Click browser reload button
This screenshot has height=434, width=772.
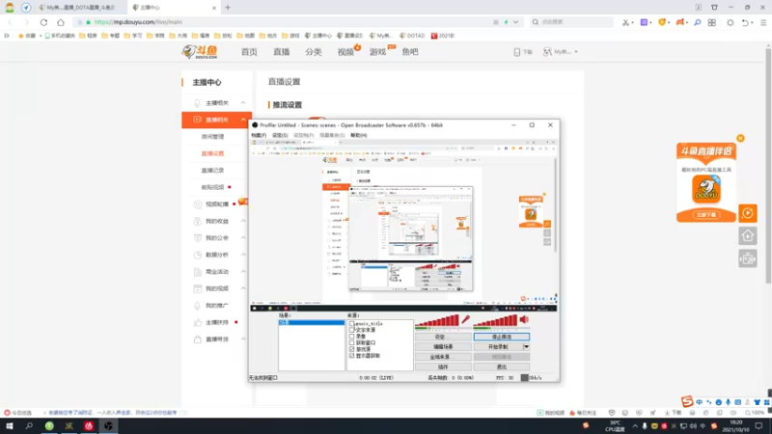(43, 22)
